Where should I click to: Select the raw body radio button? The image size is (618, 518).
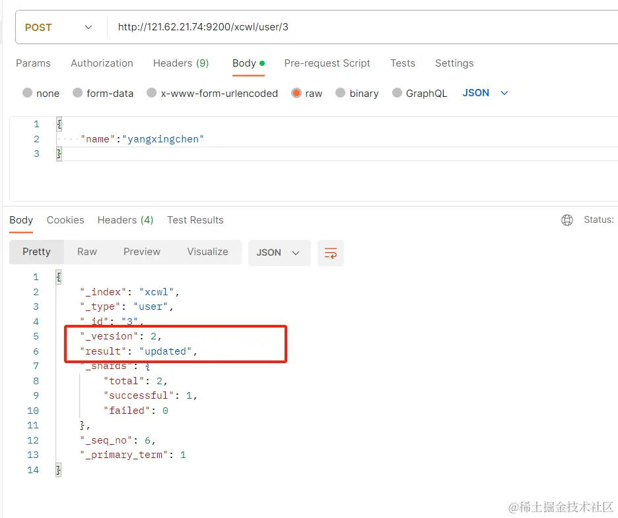coord(296,93)
